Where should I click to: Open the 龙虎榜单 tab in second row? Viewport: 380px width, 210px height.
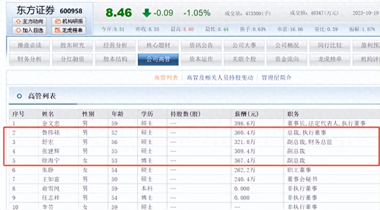[330, 59]
